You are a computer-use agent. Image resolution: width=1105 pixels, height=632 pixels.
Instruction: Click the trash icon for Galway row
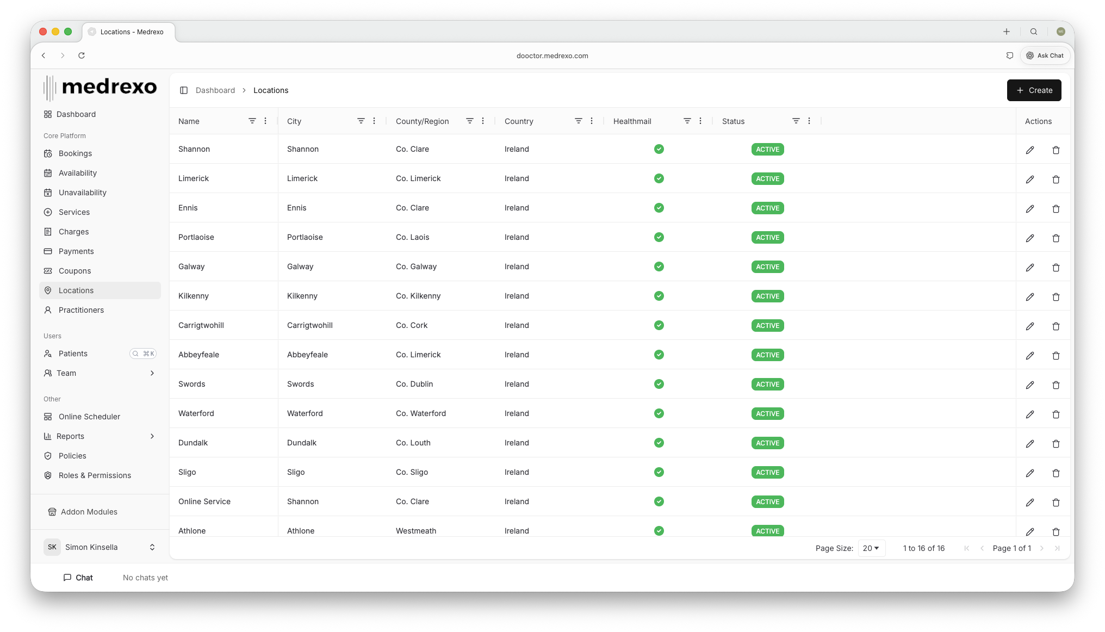pyautogui.click(x=1056, y=268)
